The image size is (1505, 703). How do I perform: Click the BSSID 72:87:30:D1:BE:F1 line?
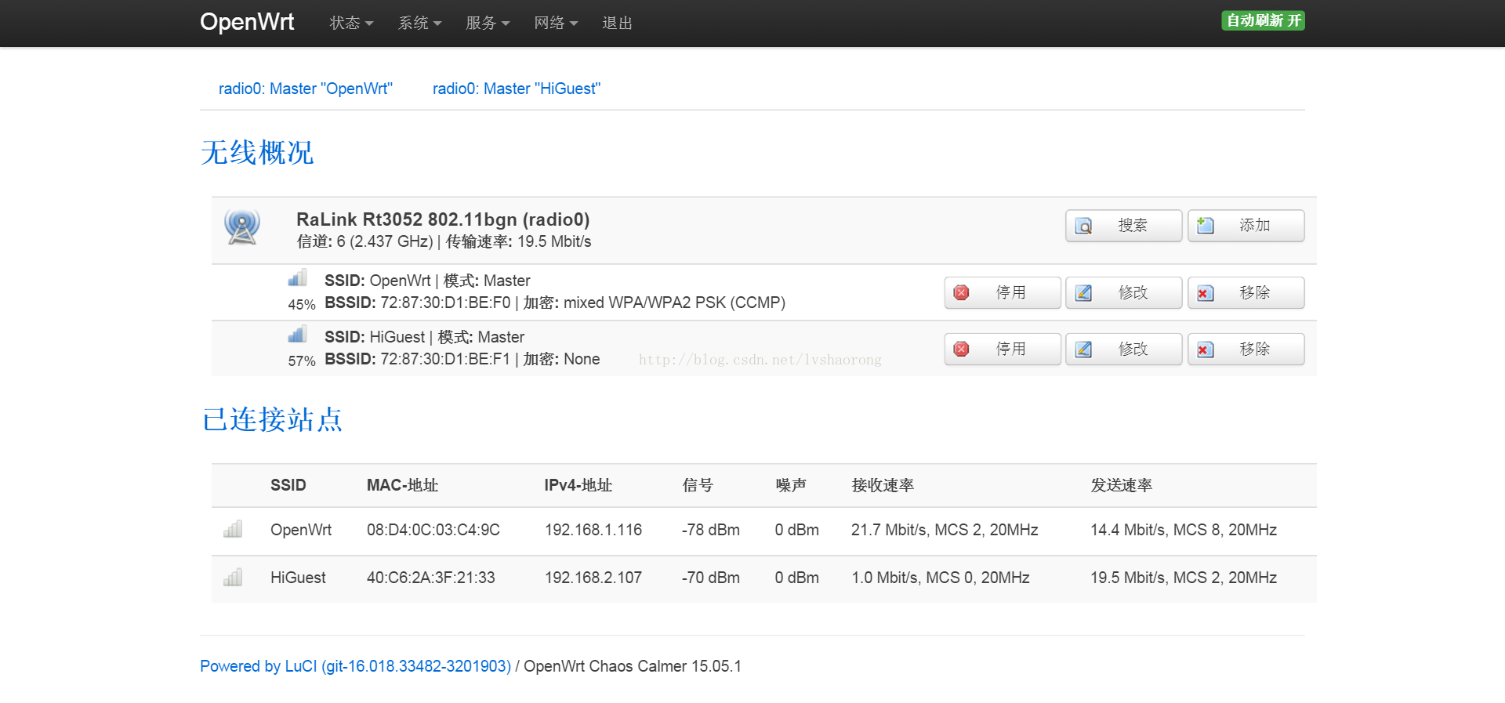point(462,359)
